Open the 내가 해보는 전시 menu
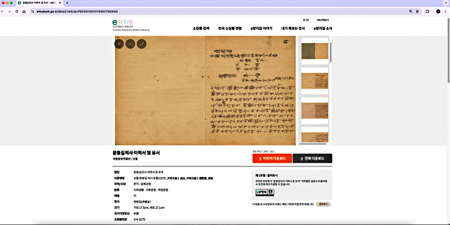Image resolution: width=450 pixels, height=225 pixels. pyautogui.click(x=292, y=28)
